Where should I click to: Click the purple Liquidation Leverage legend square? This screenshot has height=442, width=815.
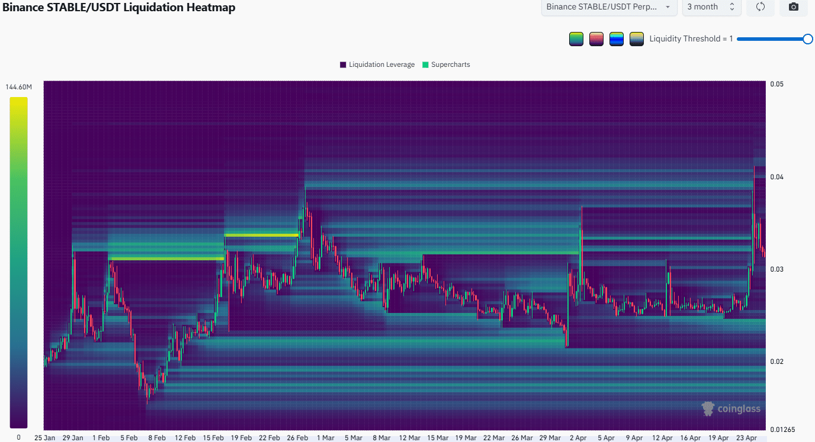tap(342, 64)
